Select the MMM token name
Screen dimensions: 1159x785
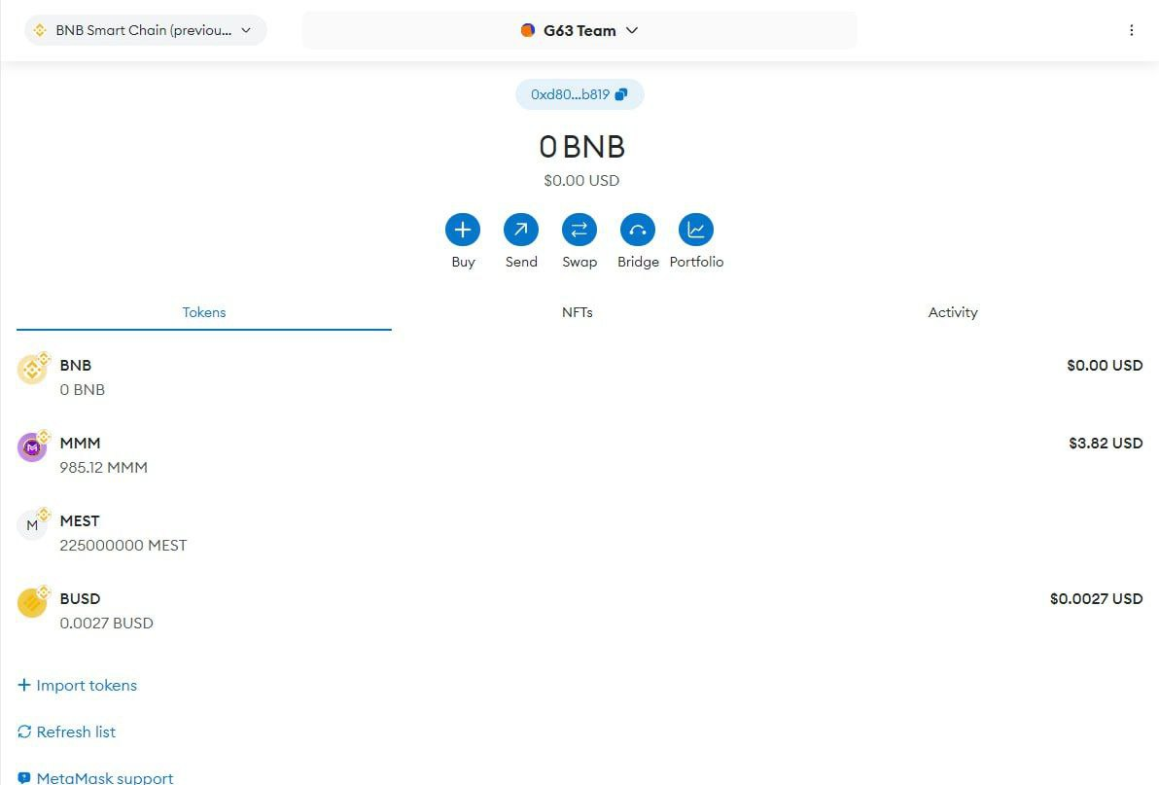click(80, 443)
